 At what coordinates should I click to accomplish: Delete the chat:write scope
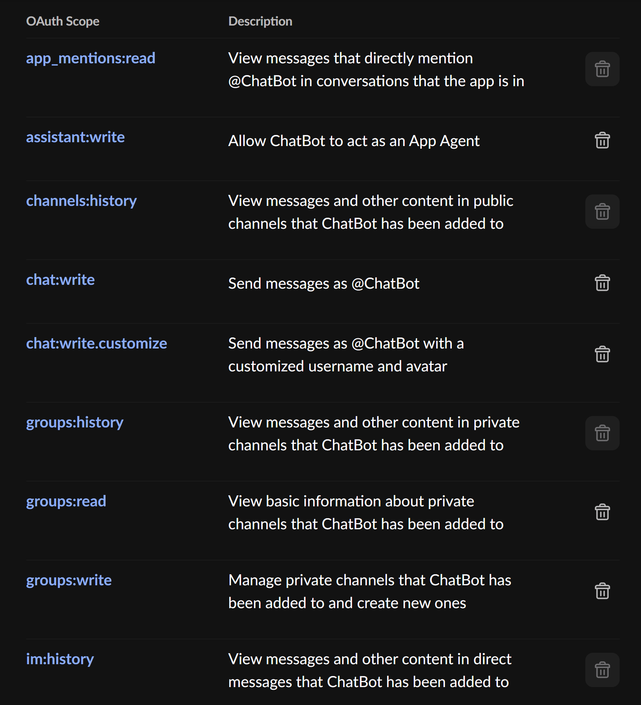602,283
